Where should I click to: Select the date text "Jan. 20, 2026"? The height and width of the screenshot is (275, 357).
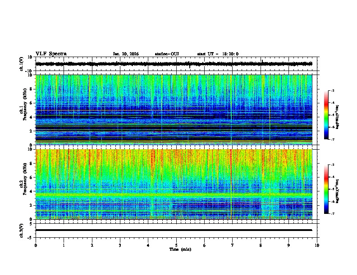(126, 54)
